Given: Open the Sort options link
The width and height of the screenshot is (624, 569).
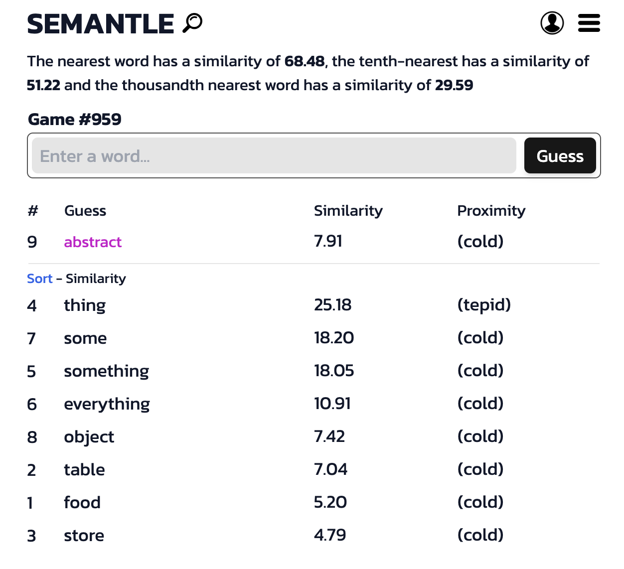Looking at the screenshot, I should click(x=39, y=279).
